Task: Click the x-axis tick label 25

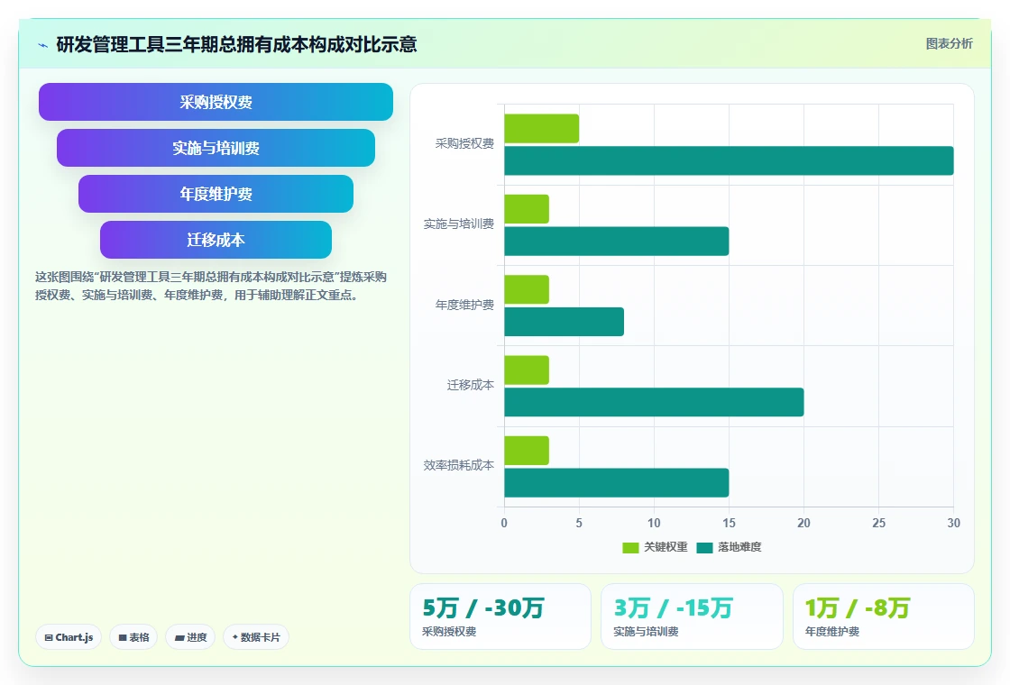Action: (x=878, y=524)
